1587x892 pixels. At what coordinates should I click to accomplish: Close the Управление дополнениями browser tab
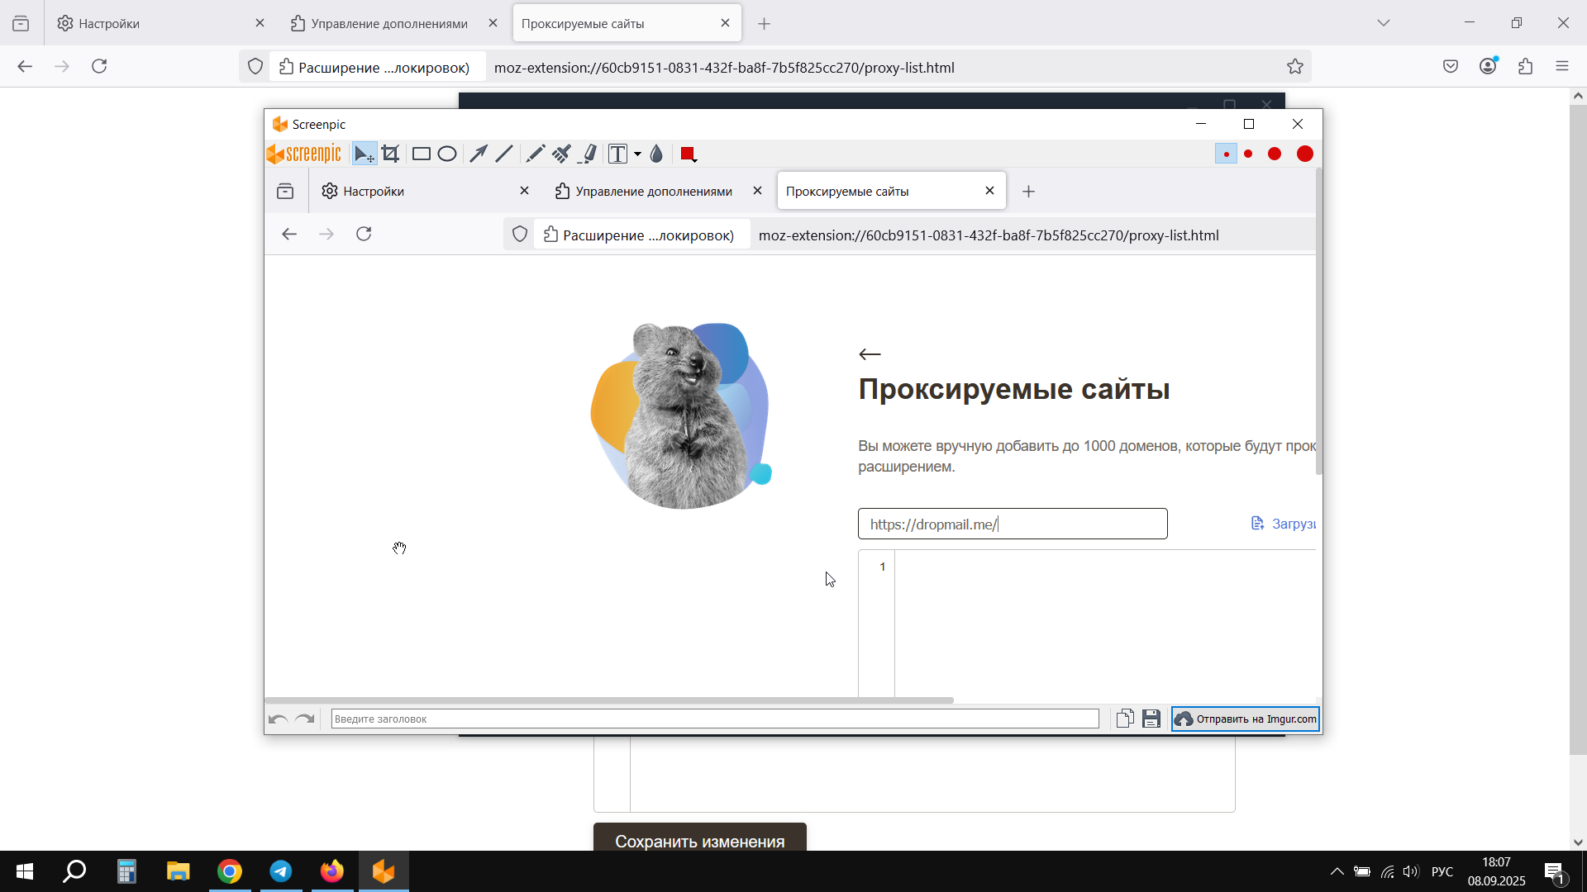click(493, 23)
